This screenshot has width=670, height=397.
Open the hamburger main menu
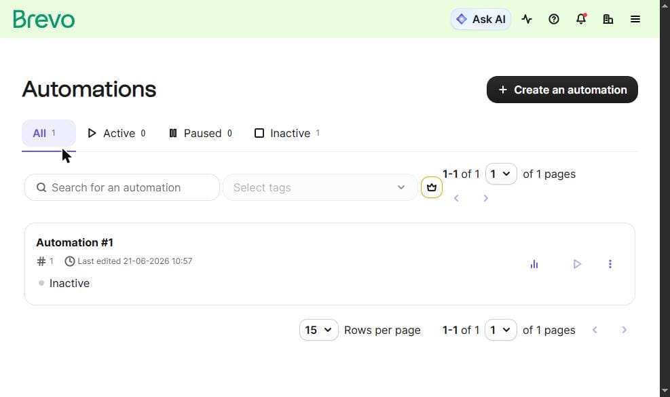(635, 19)
